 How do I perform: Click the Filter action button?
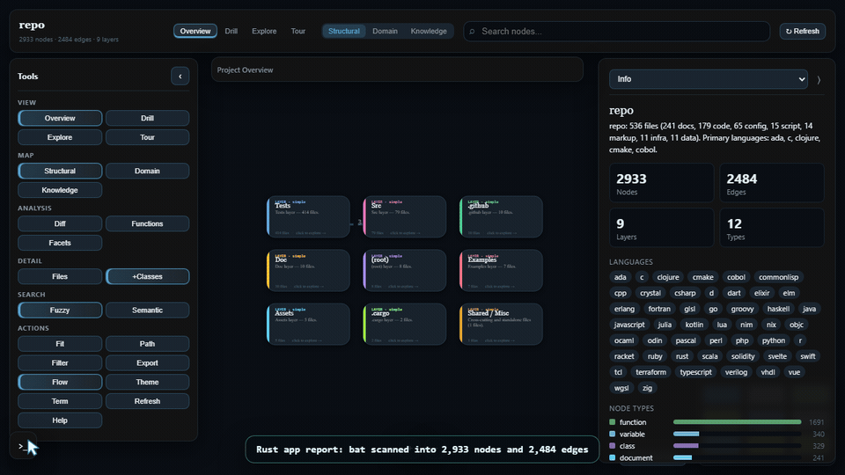tap(60, 363)
